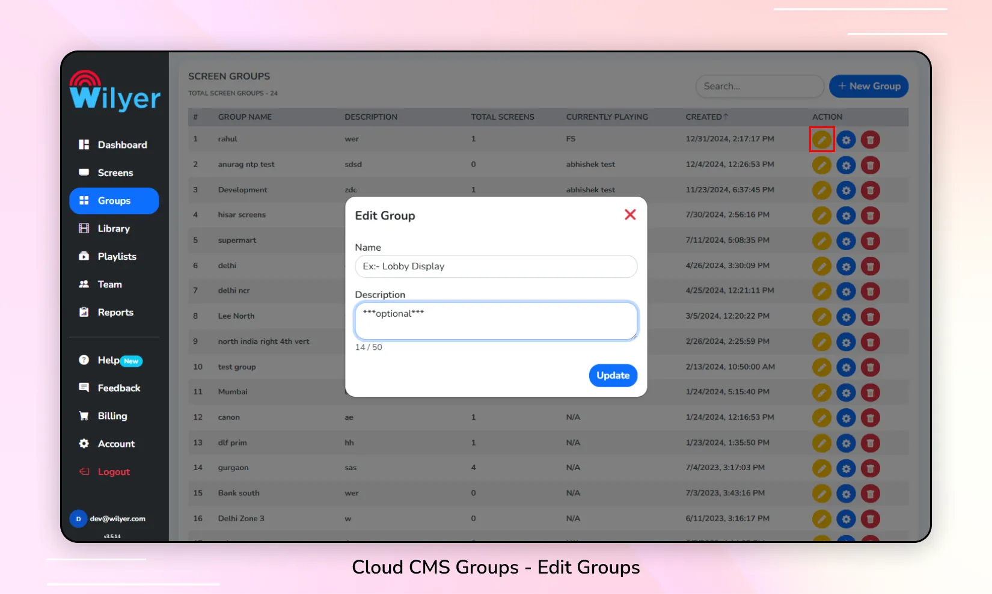Click the Wilyer logo
Screen dimensions: 992x594
pos(115,91)
